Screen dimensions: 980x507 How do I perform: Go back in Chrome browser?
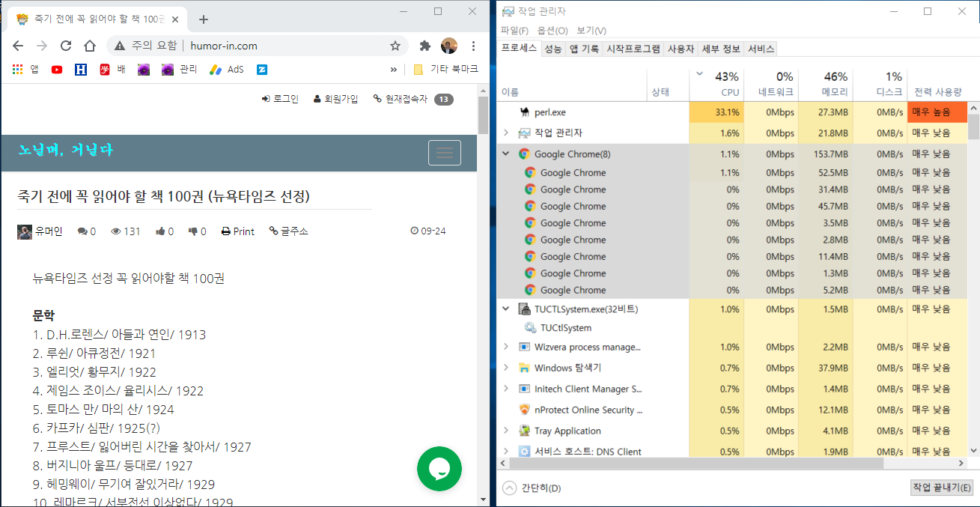tap(18, 46)
